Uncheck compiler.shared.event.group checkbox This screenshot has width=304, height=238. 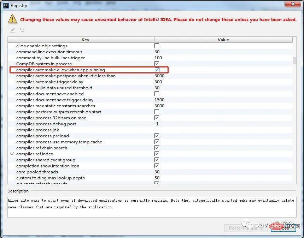click(x=157, y=160)
